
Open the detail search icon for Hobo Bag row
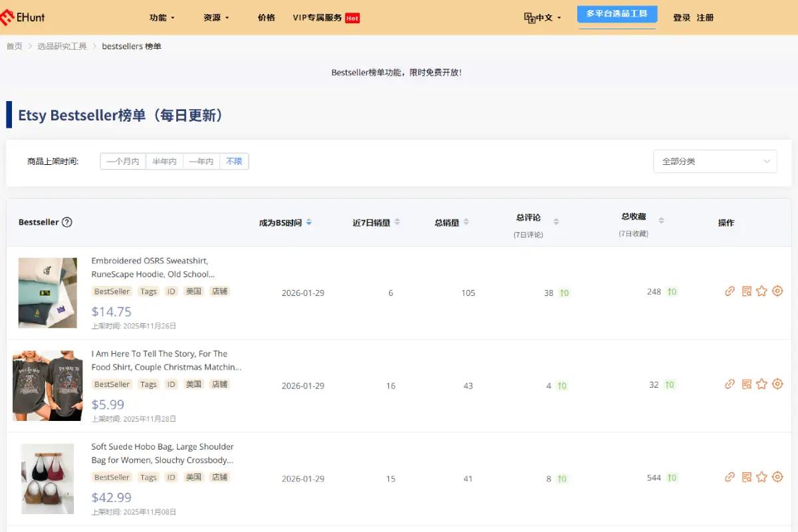[746, 477]
